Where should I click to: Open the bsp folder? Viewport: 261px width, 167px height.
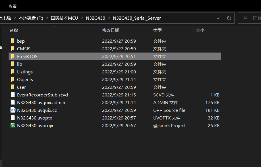tap(21, 41)
